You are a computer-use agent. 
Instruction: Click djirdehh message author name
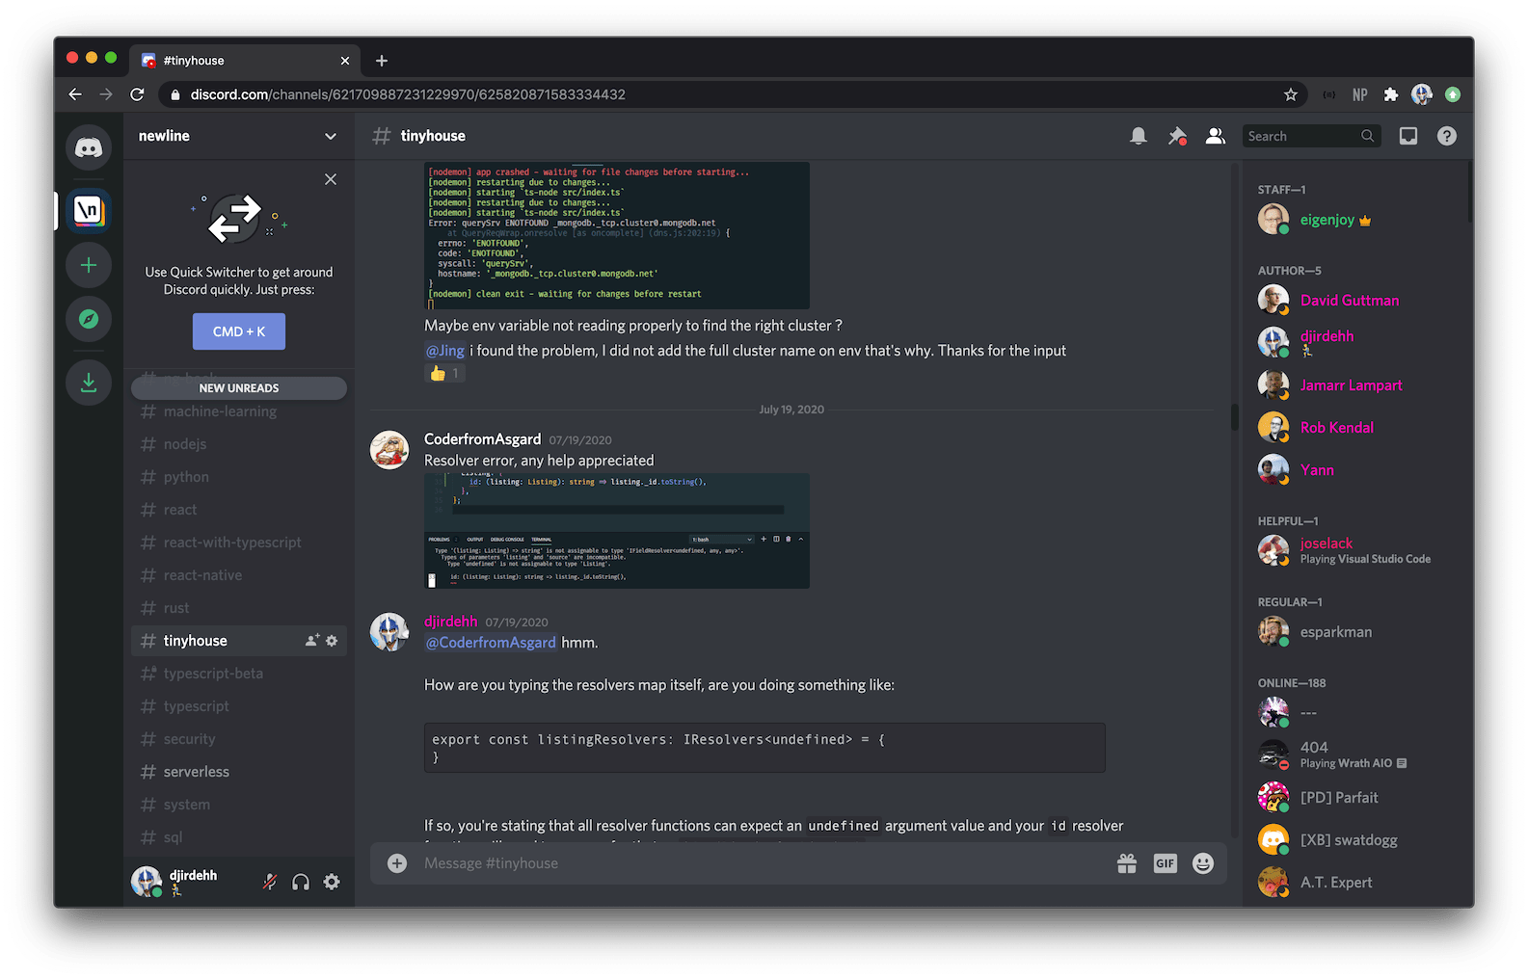pyautogui.click(x=450, y=622)
